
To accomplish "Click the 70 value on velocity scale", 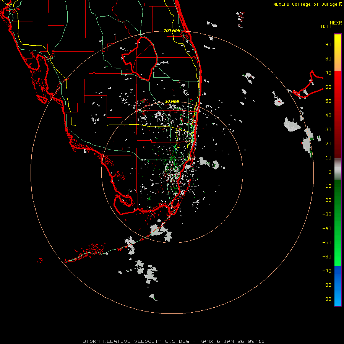I will point(328,73).
